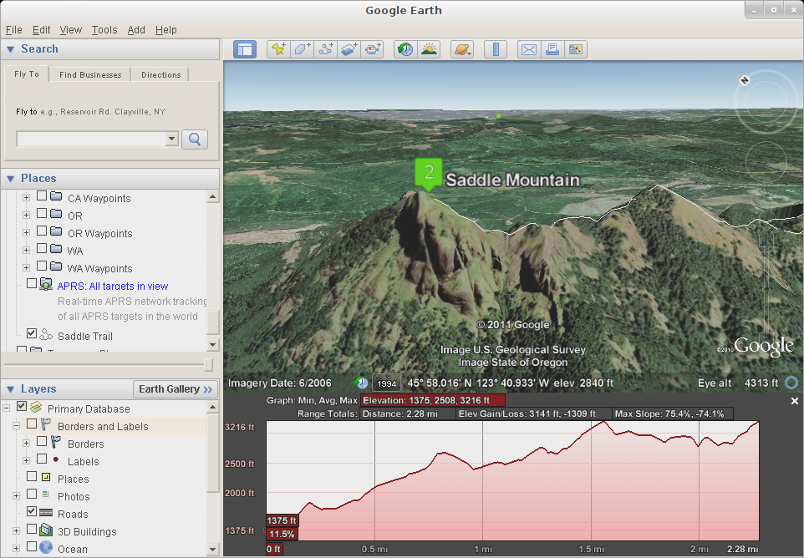Toggle the sidebar panel button
The image size is (804, 558).
245,49
